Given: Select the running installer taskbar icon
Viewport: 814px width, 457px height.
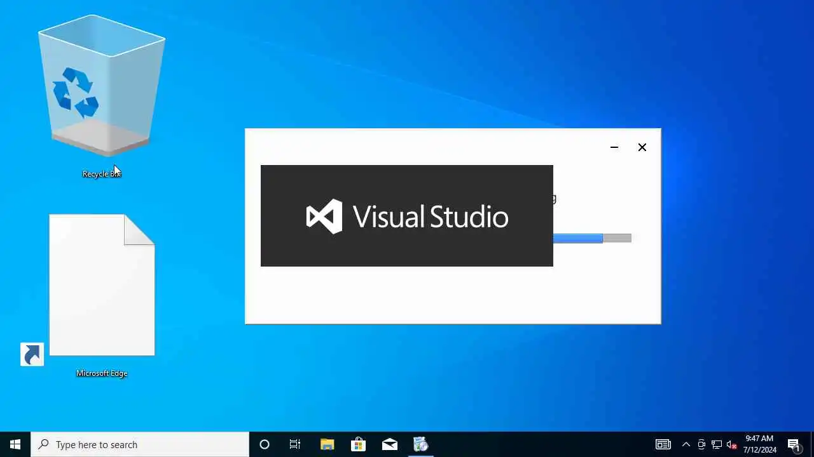Looking at the screenshot, I should point(420,444).
